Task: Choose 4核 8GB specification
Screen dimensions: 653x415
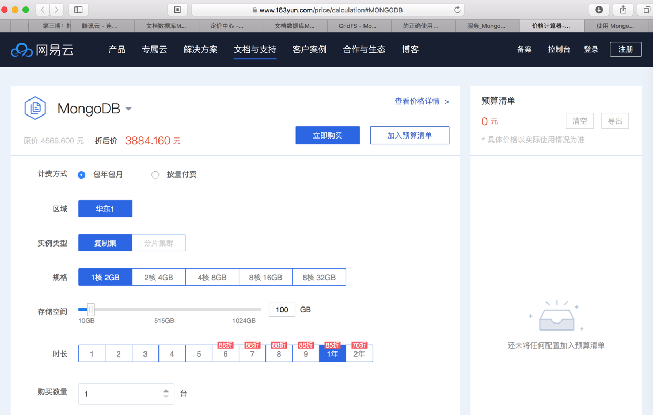Action: [212, 277]
